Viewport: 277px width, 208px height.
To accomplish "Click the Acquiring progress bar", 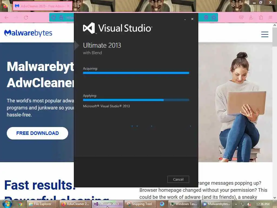I will point(136,73).
